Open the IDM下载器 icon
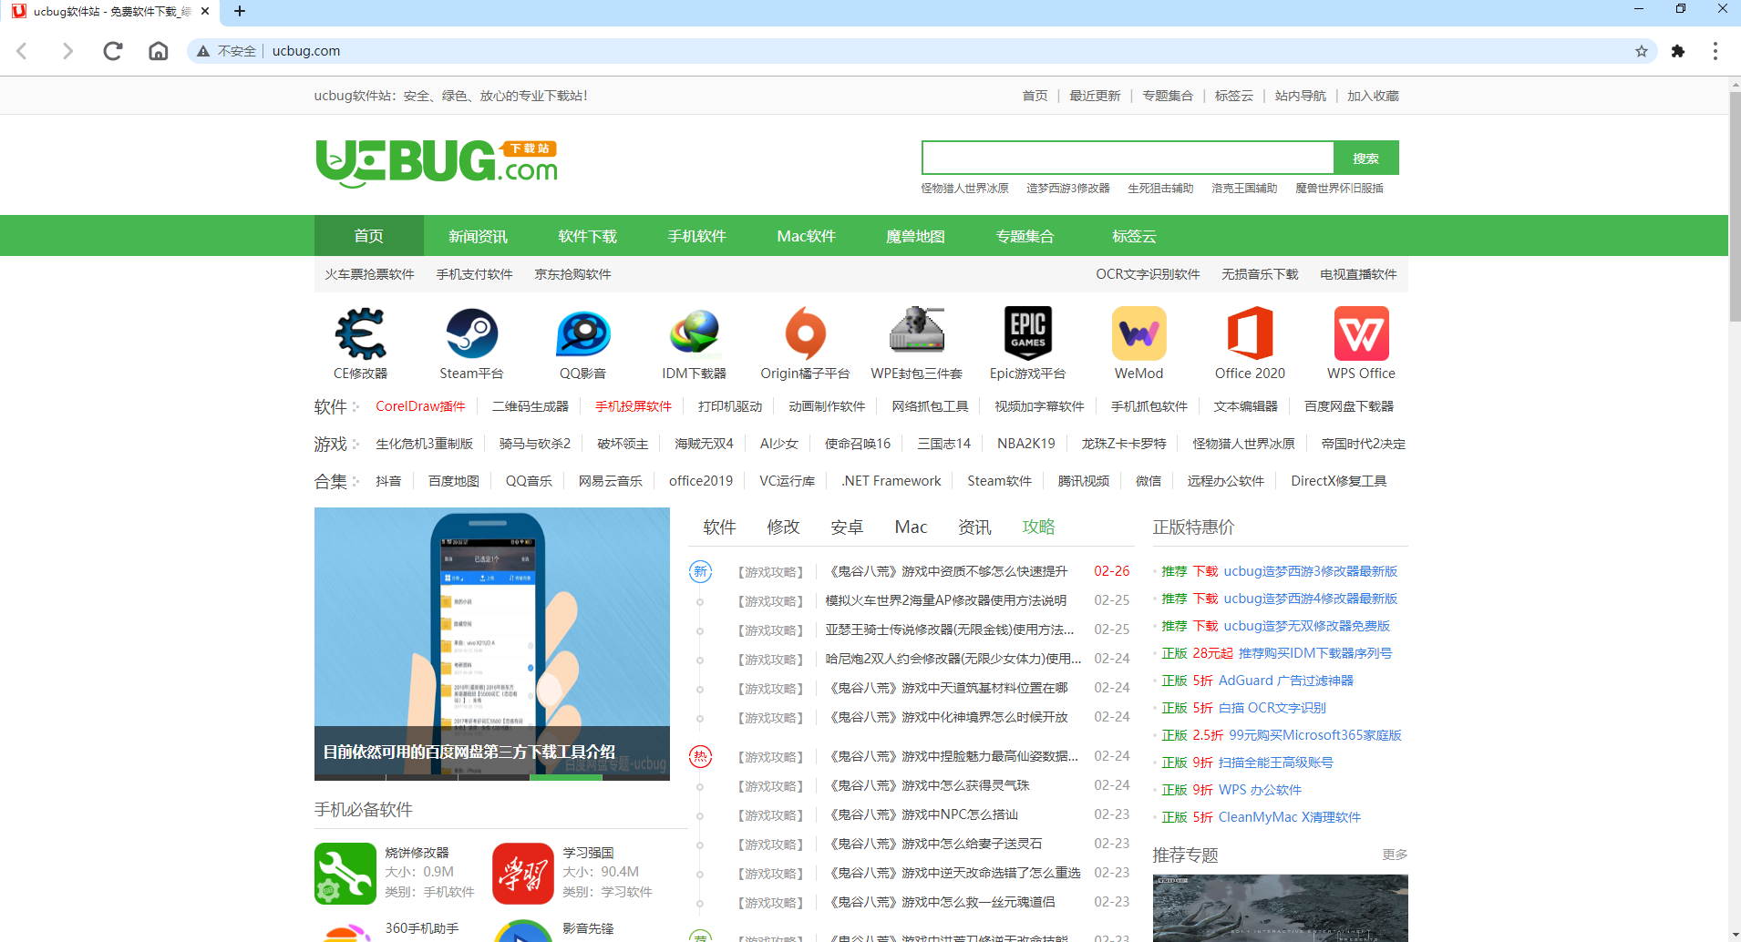 694,333
